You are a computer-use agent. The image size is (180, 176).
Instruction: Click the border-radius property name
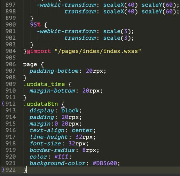coord(52,150)
